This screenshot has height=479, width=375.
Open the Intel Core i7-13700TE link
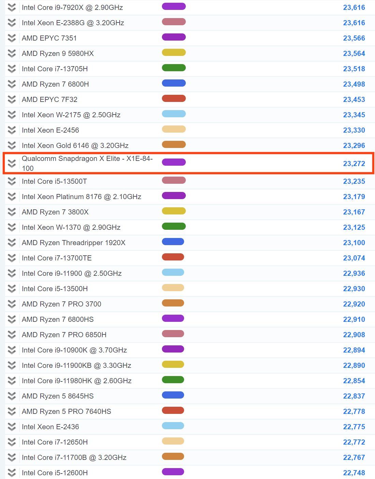click(x=57, y=258)
